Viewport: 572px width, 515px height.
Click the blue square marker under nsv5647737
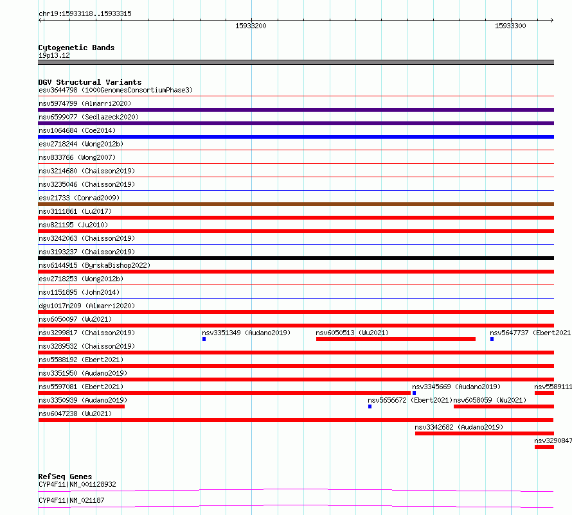[492, 339]
